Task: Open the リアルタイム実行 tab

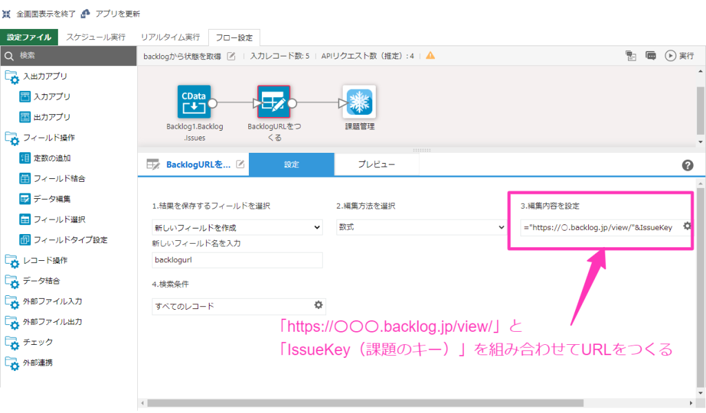Action: pyautogui.click(x=170, y=37)
